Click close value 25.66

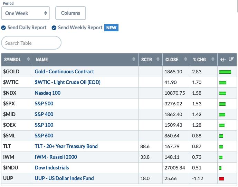pos(170,178)
